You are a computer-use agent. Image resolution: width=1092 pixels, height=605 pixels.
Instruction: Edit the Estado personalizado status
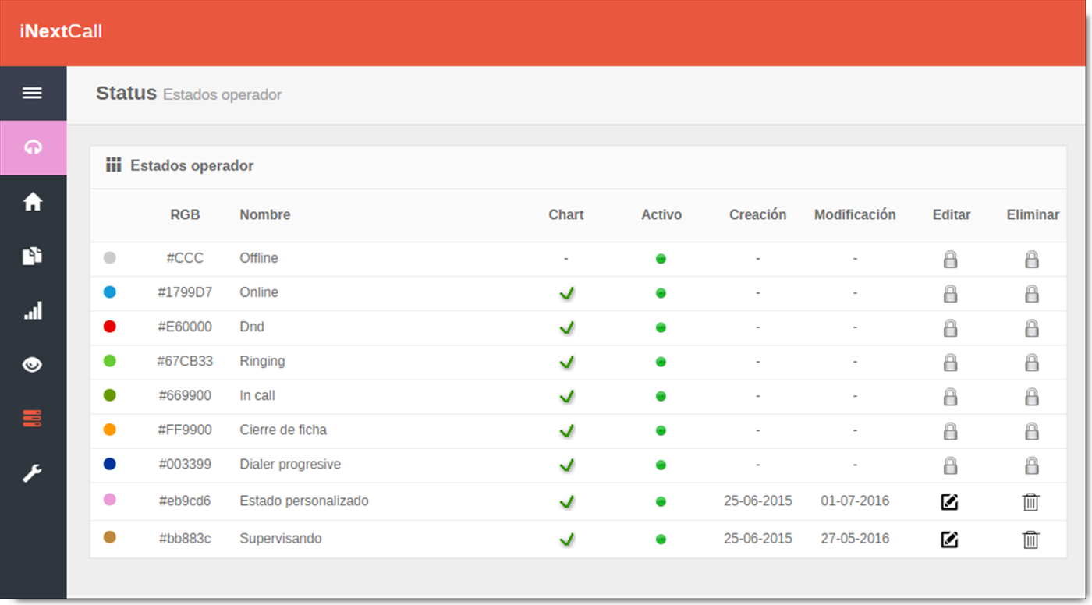(949, 502)
